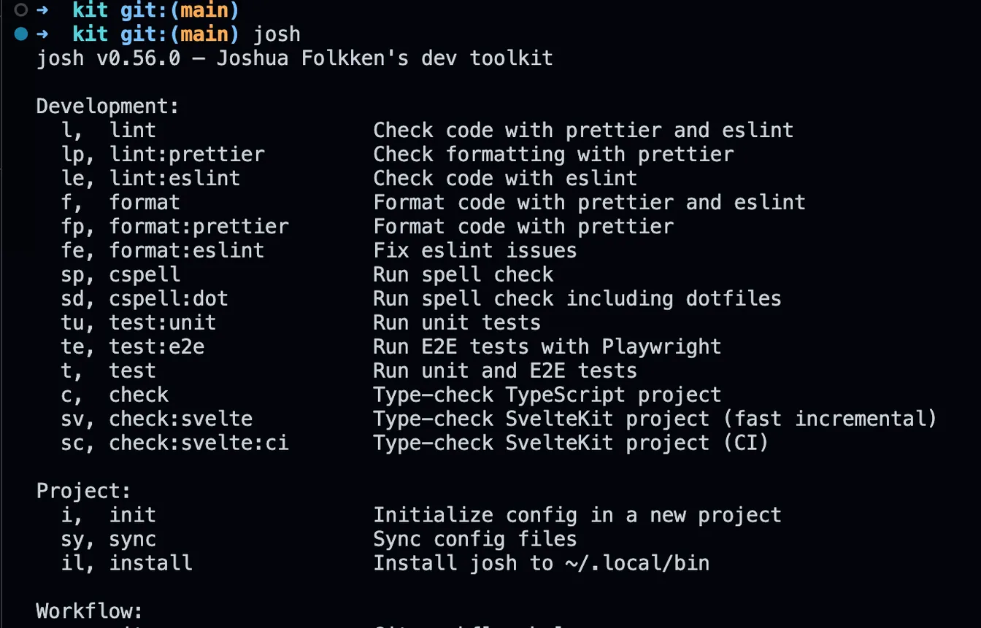Select the "sv, check:svelte" command name

pos(157,419)
